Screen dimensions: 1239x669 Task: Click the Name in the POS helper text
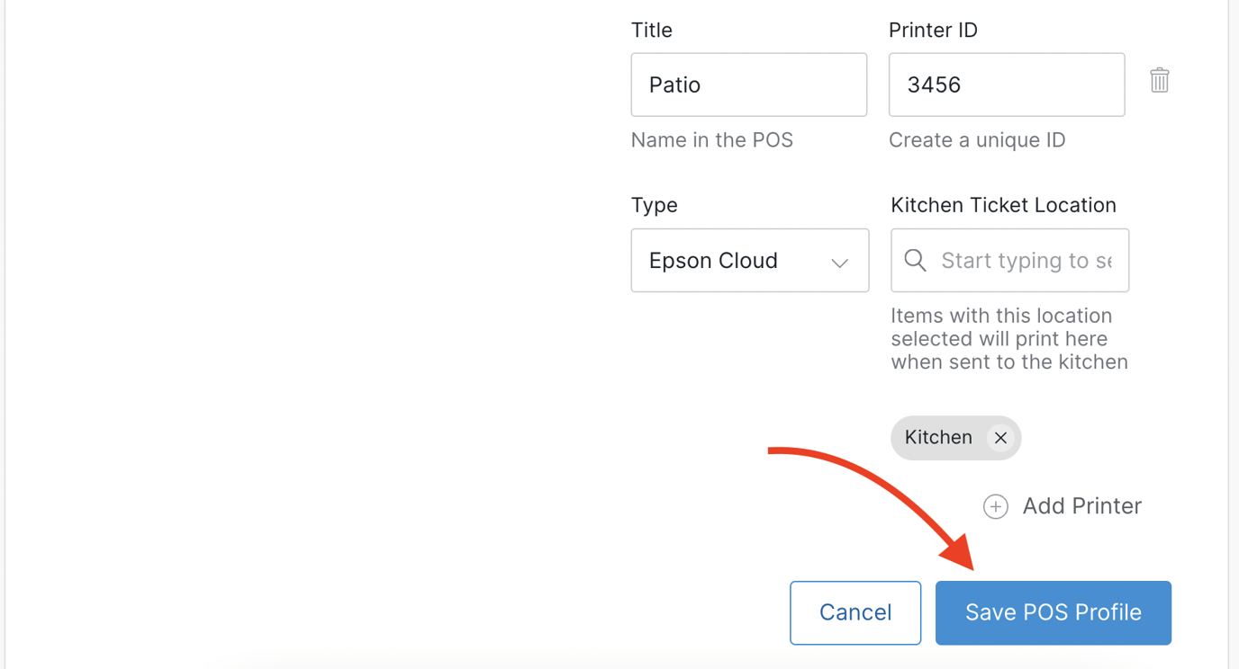coord(711,139)
